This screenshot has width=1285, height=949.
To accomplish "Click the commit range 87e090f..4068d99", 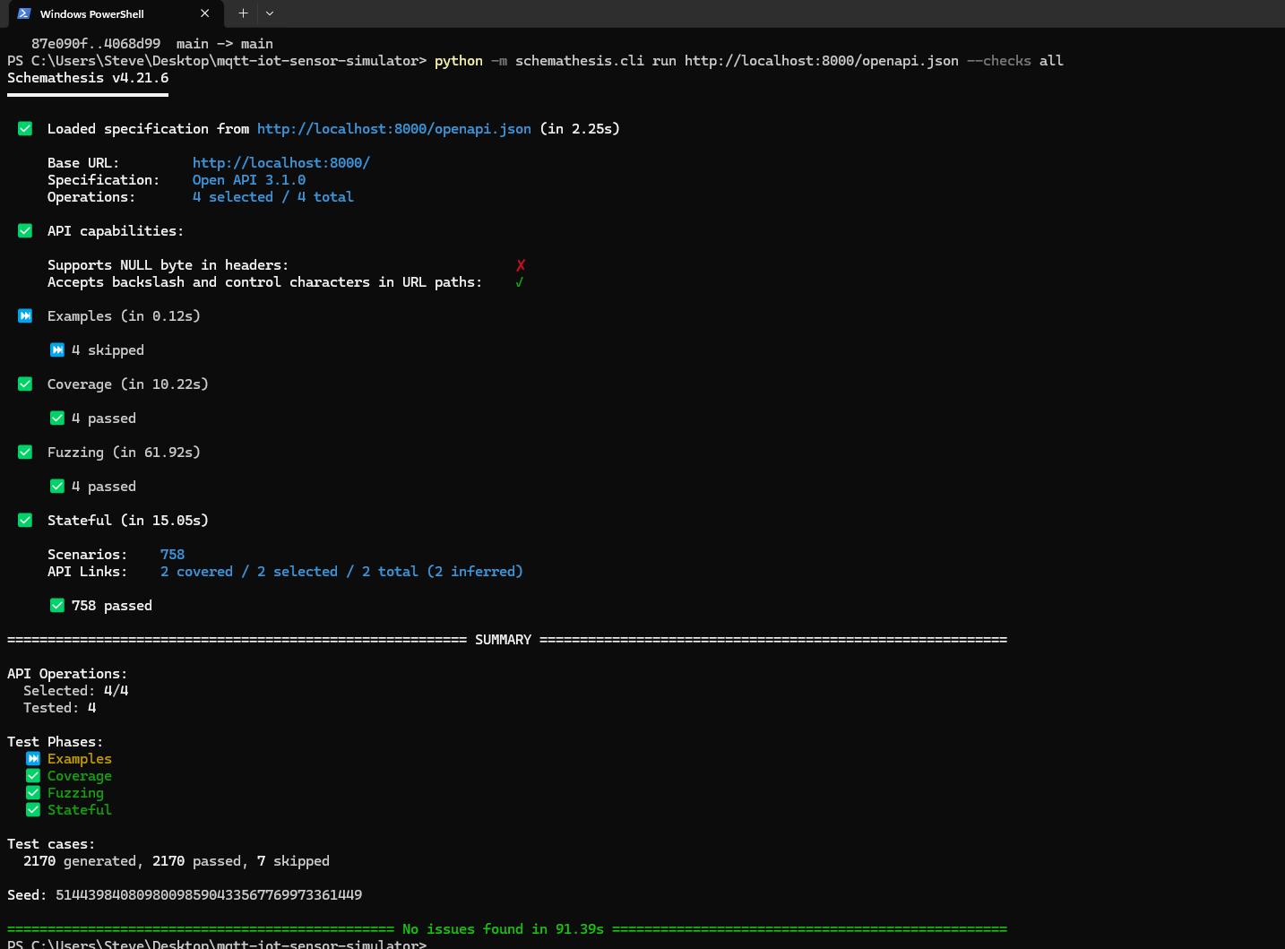I will [96, 44].
